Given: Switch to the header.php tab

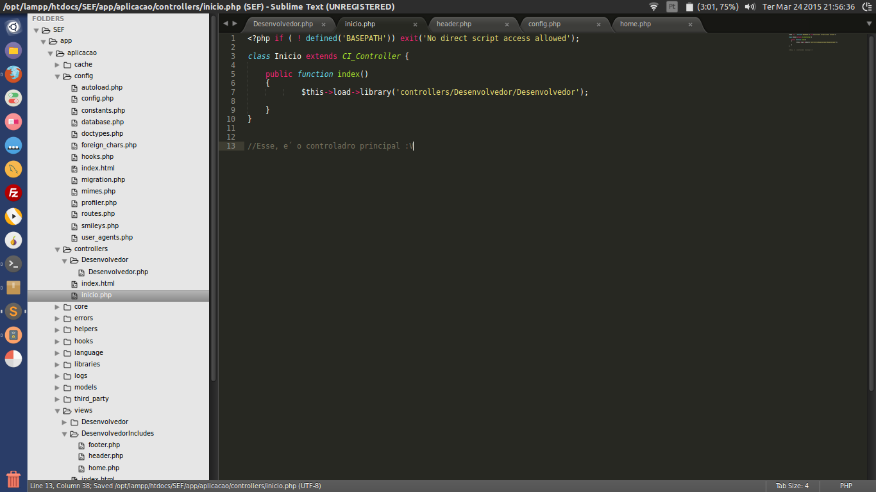Looking at the screenshot, I should pos(453,24).
